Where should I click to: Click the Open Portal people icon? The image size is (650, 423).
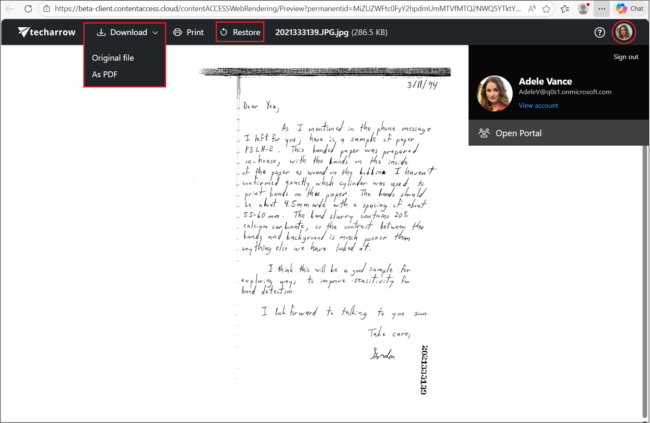click(484, 133)
